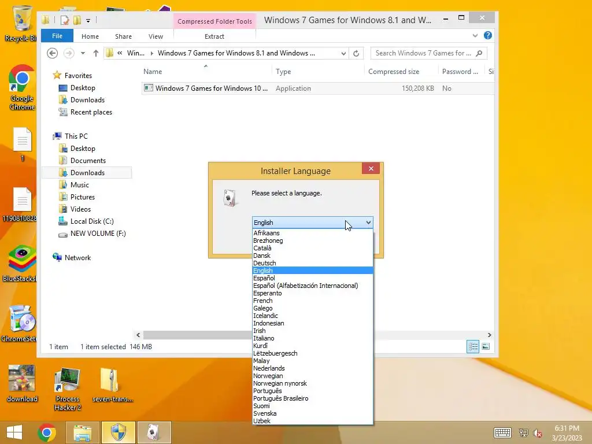Click the muted volume tray icon
Viewport: 592px width, 444px height.
coord(538,433)
